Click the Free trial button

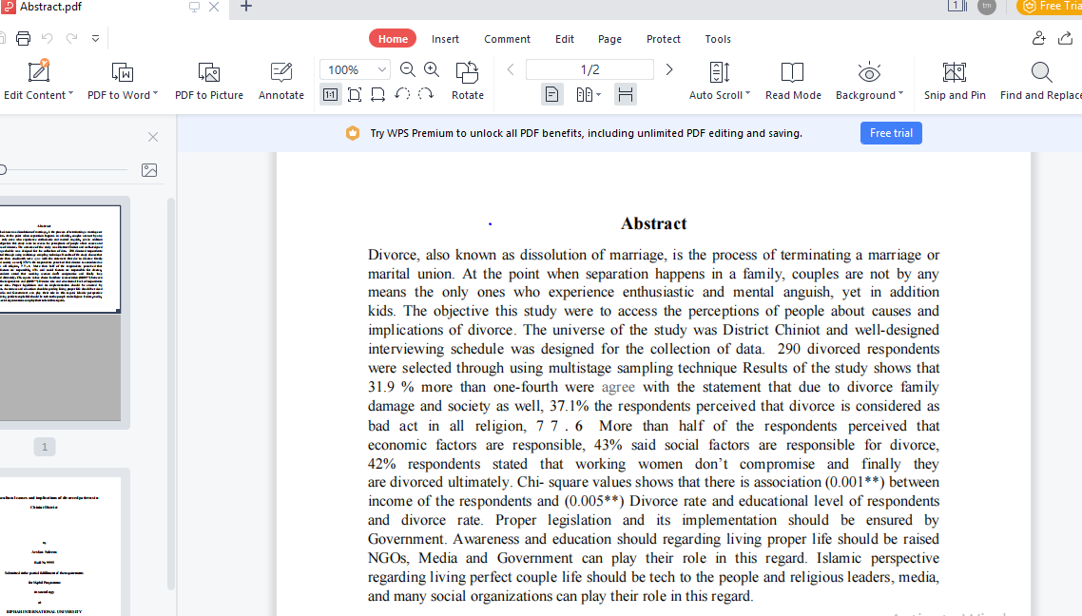(890, 133)
